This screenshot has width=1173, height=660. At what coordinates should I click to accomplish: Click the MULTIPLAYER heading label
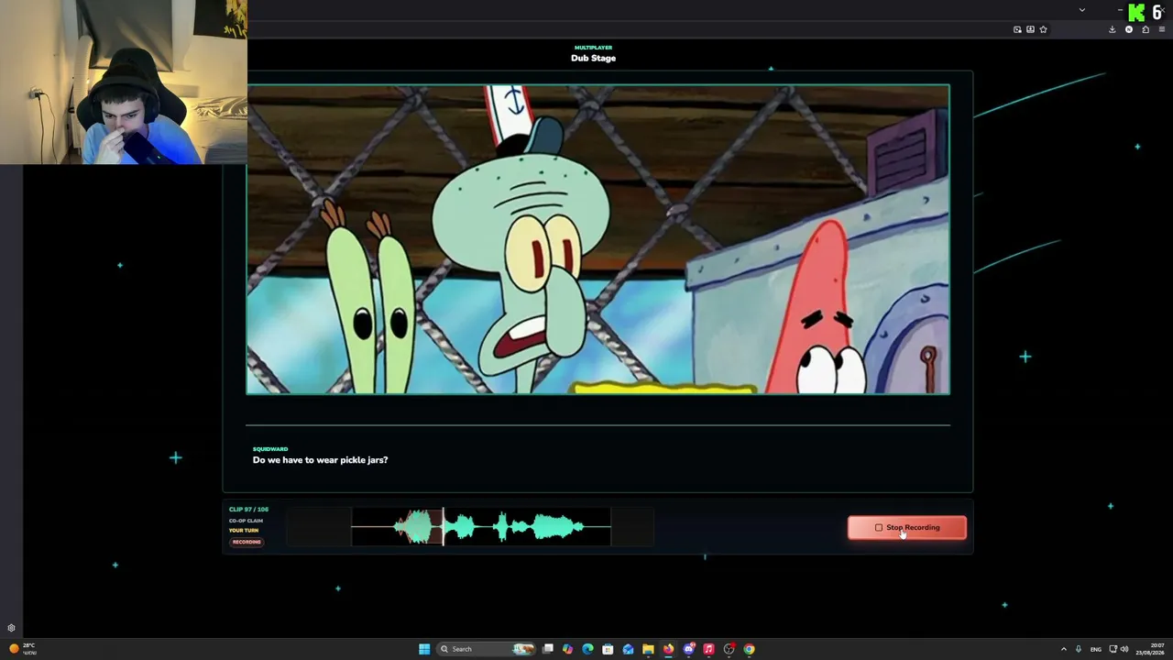coord(593,48)
